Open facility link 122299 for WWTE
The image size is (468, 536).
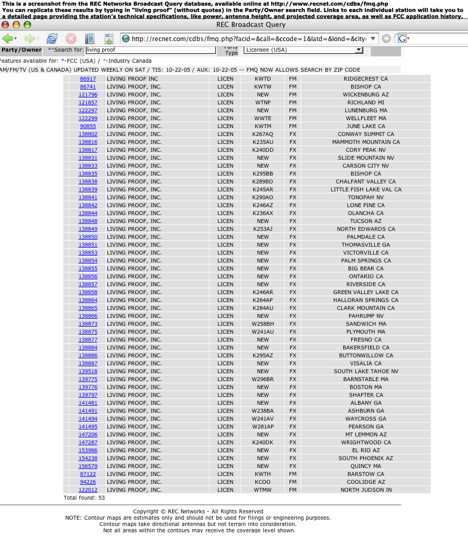pyautogui.click(x=88, y=118)
